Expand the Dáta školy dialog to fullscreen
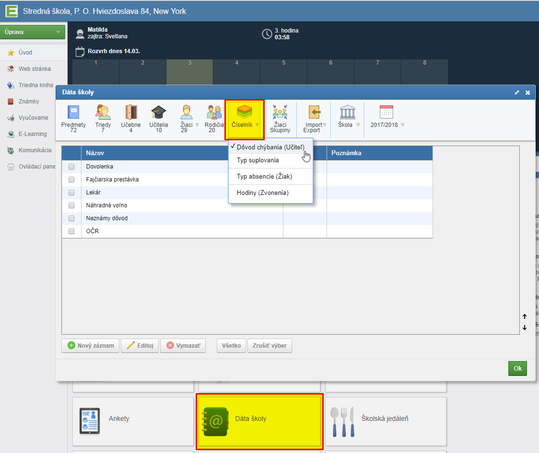The image size is (539, 453). pyautogui.click(x=516, y=92)
